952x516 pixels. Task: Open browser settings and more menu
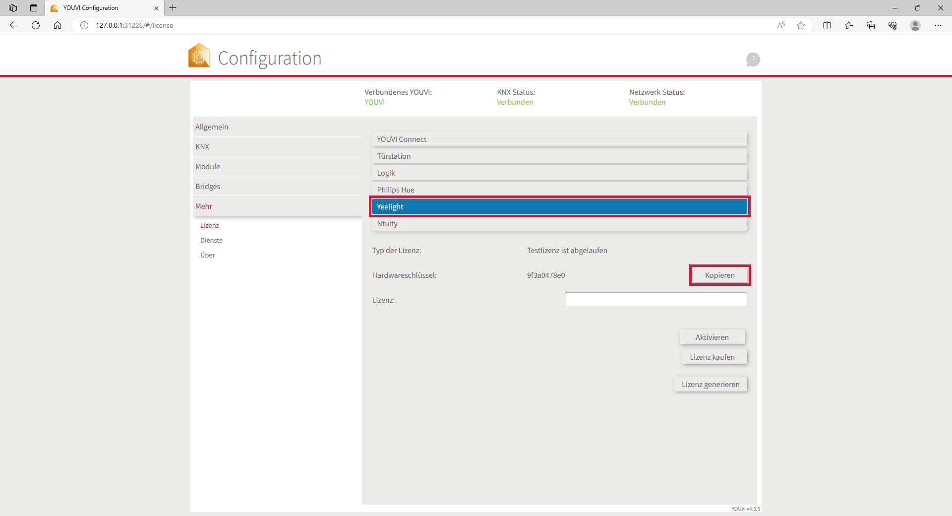pos(938,25)
